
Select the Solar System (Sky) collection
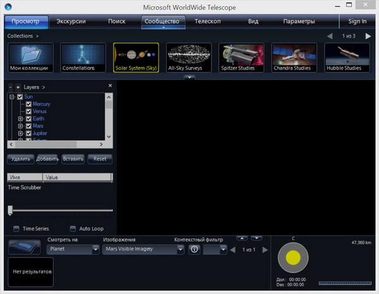pyautogui.click(x=136, y=57)
